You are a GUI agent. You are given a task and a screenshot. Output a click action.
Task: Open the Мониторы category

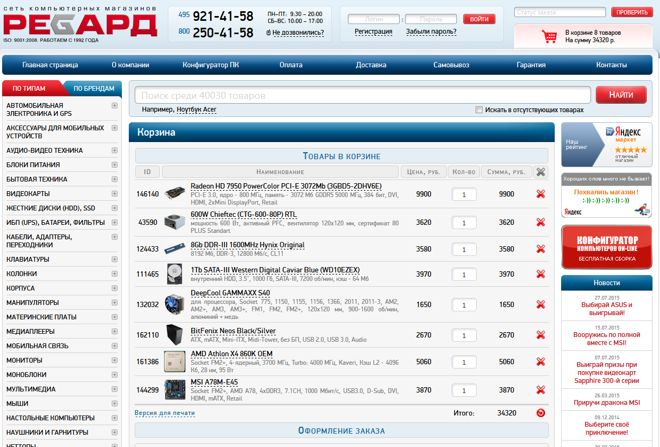coord(24,360)
